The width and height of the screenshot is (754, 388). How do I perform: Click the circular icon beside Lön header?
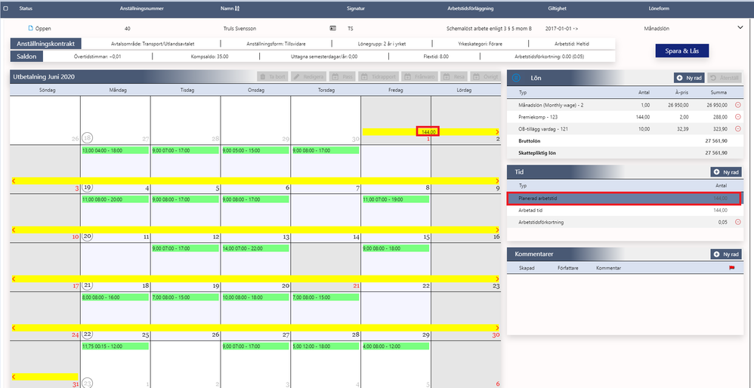point(517,77)
